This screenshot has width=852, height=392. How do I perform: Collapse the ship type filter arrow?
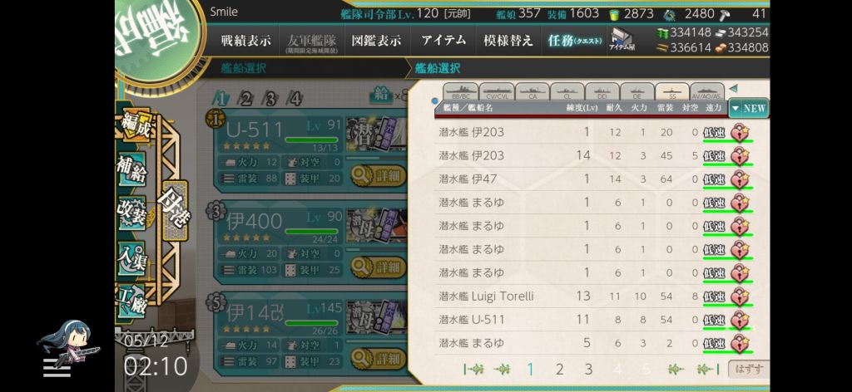click(x=734, y=88)
